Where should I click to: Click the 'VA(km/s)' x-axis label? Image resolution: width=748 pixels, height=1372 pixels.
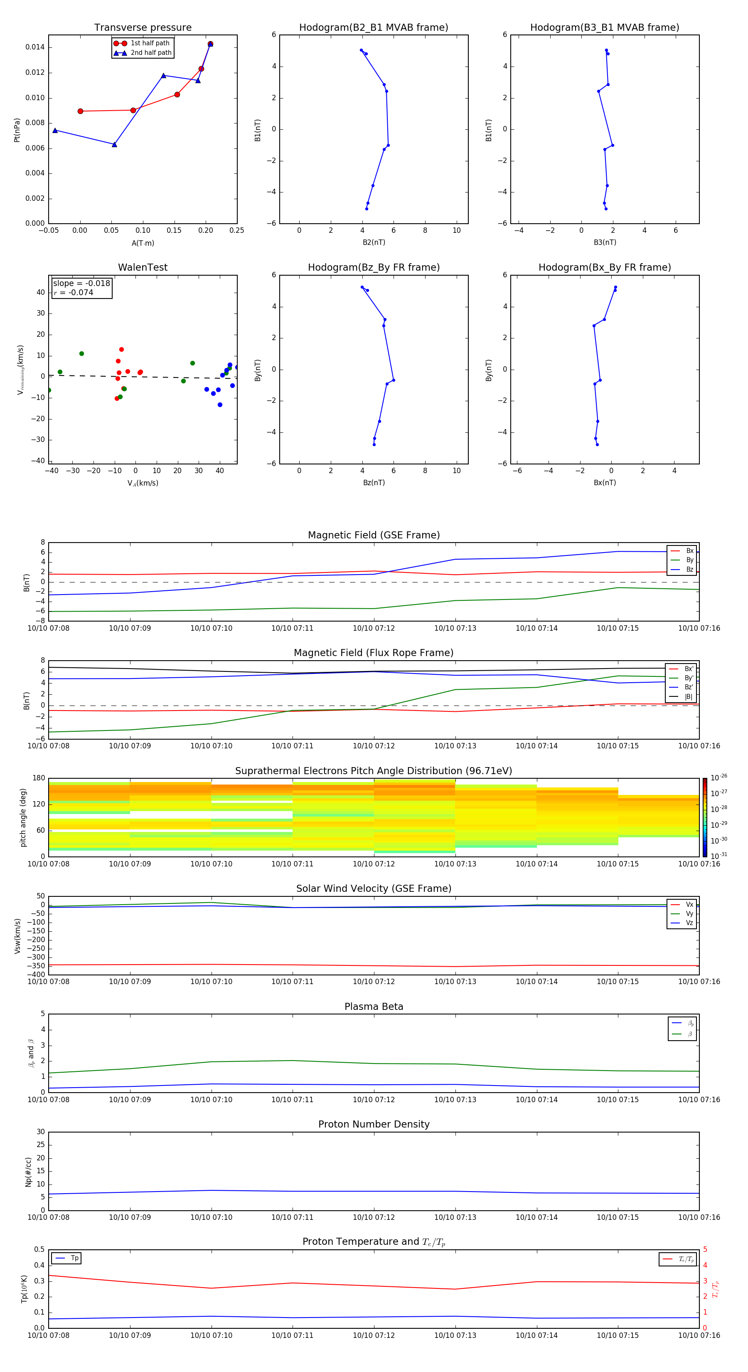[143, 483]
